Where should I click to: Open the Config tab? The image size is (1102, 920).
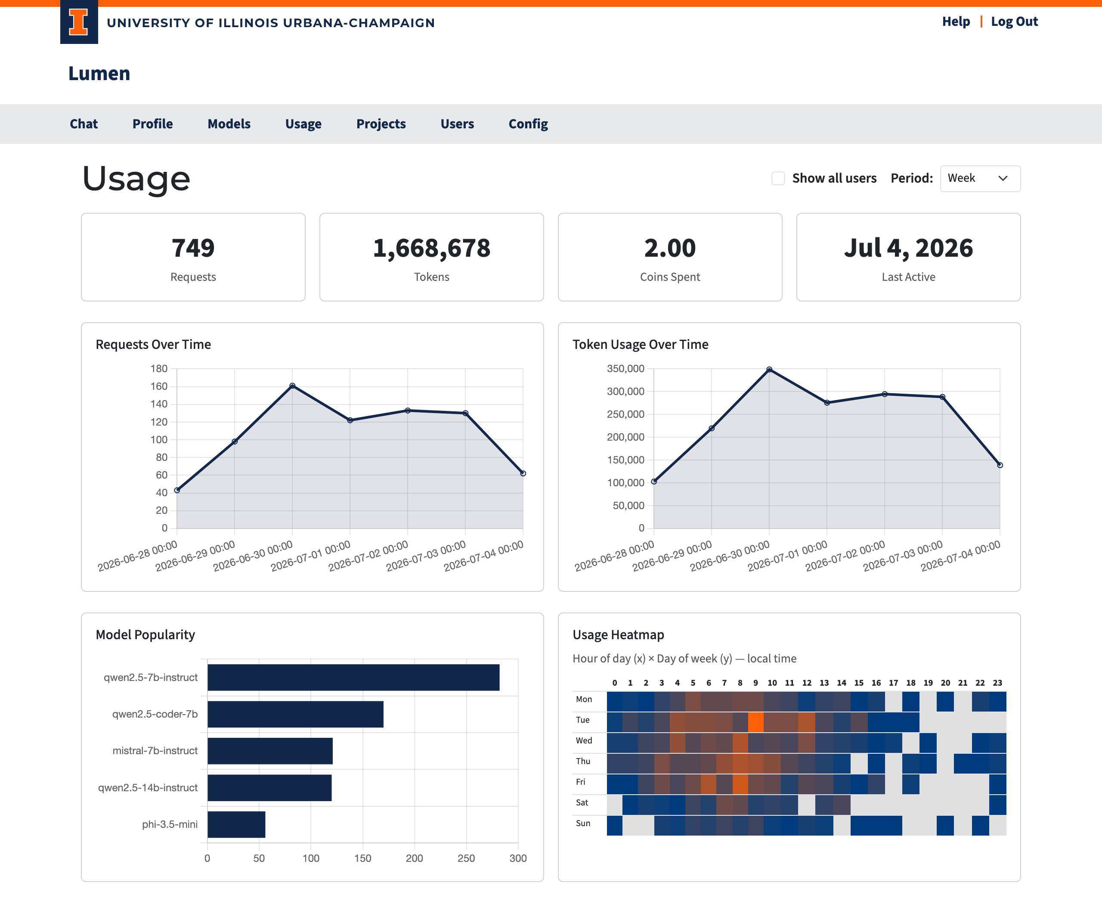coord(528,124)
